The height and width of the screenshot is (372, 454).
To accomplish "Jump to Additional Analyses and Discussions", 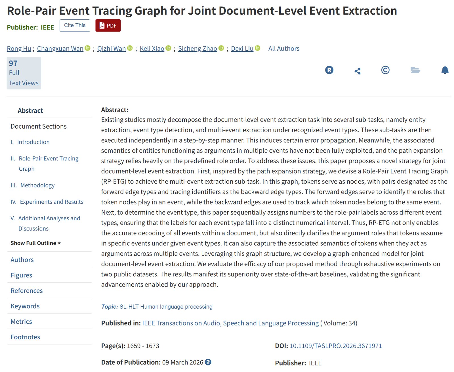I will (45, 223).
